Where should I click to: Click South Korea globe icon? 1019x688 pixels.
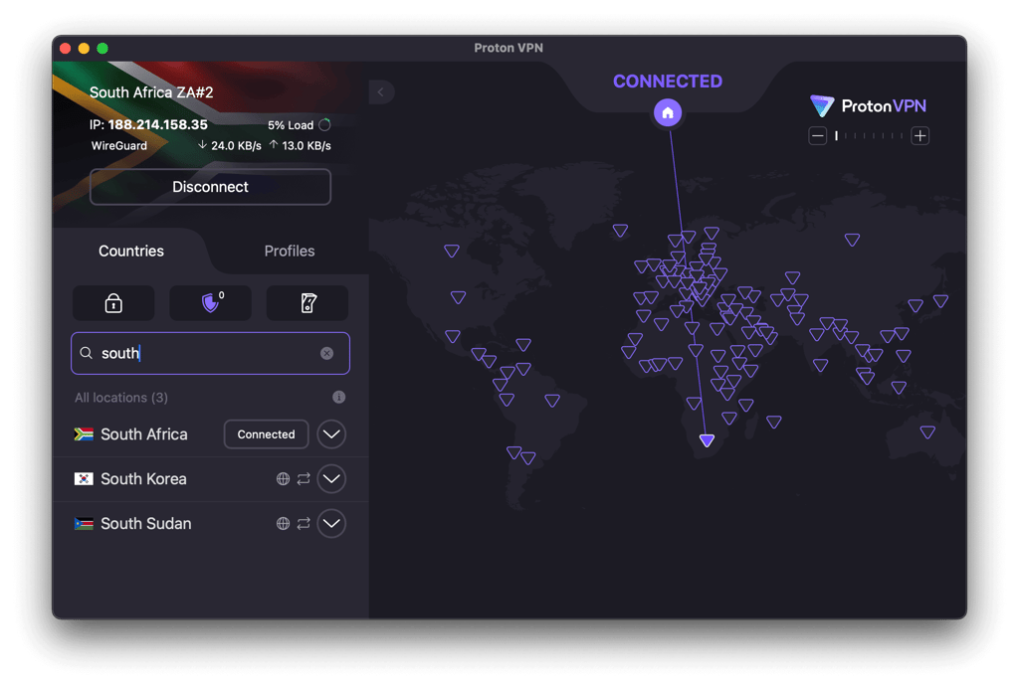(x=283, y=479)
